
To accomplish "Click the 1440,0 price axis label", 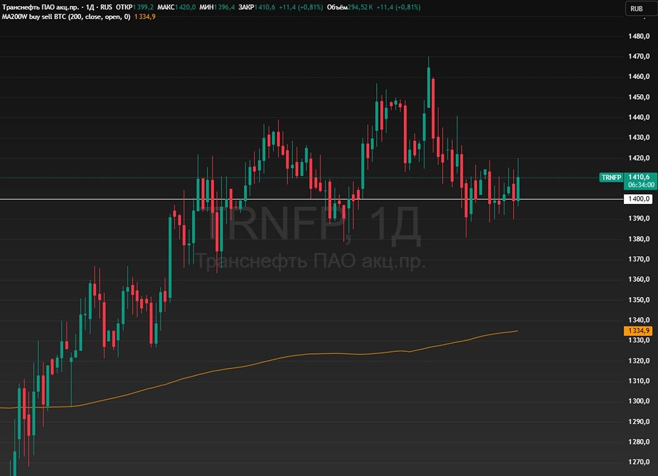I will (639, 117).
